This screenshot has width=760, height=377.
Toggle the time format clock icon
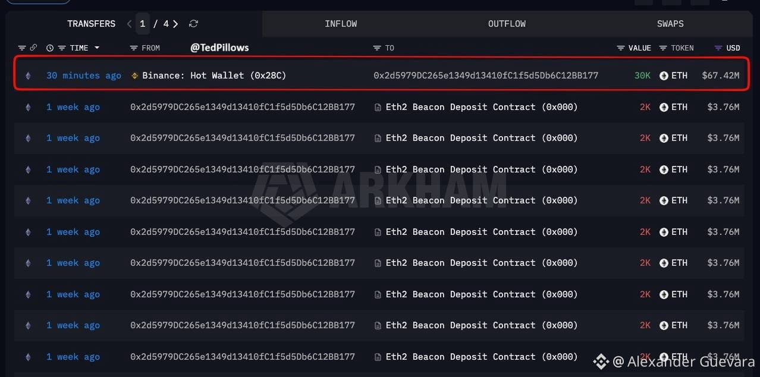(50, 48)
